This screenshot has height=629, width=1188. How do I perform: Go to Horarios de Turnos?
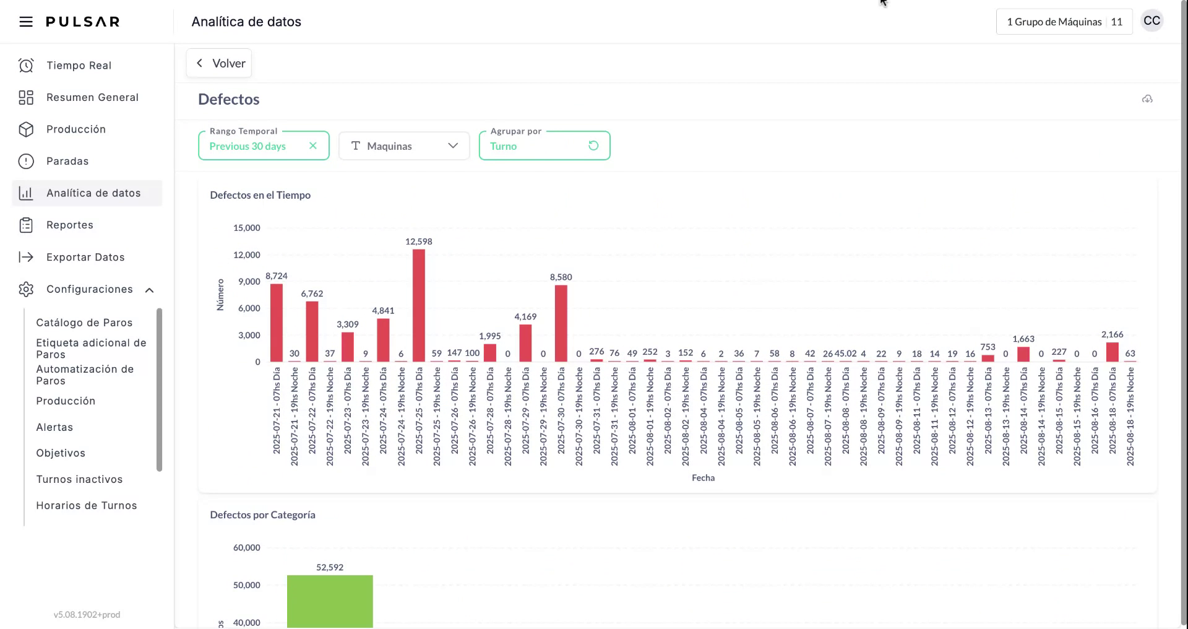tap(86, 505)
